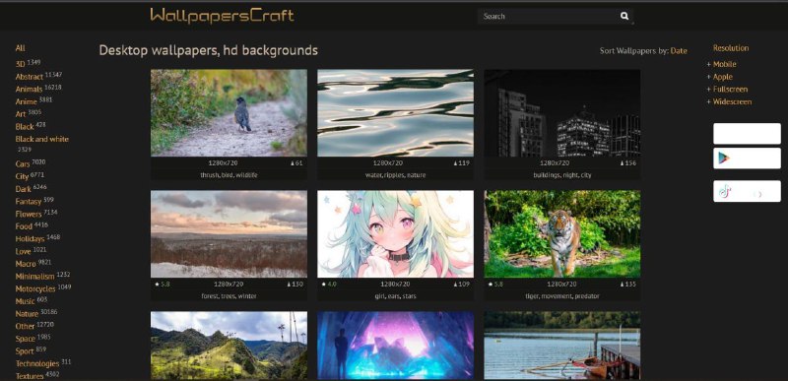The width and height of the screenshot is (788, 381).
Task: Open the City category
Action: click(22, 176)
